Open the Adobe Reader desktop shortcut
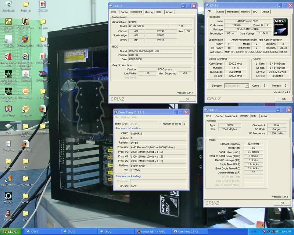Screen dimensions: 294x235 [8, 57]
